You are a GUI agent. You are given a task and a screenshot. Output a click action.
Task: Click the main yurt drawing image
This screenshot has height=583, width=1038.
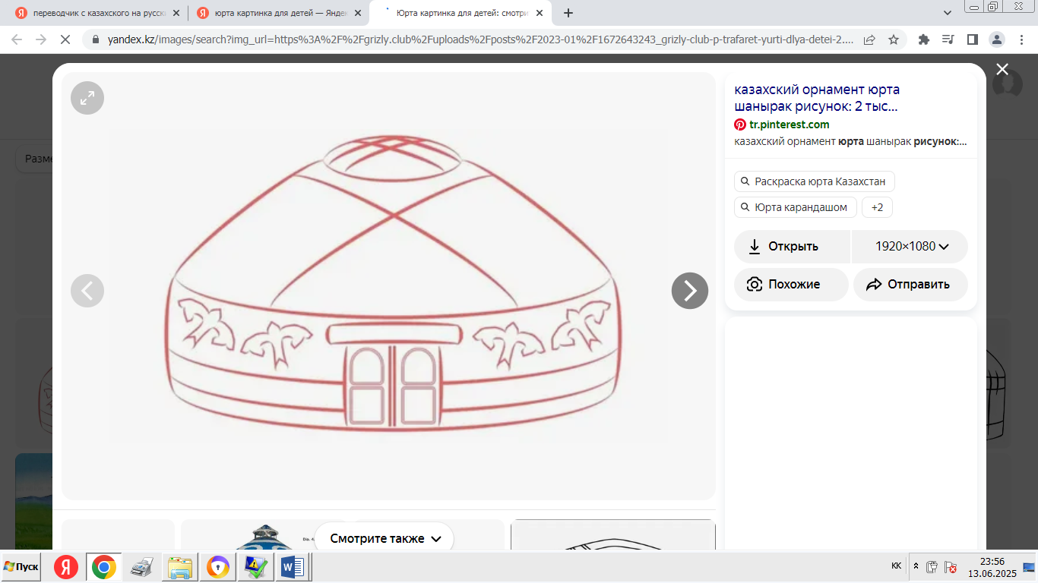coord(388,286)
